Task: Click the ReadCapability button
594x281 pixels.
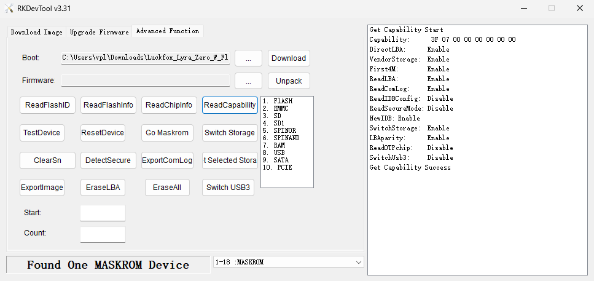Action: click(x=230, y=105)
